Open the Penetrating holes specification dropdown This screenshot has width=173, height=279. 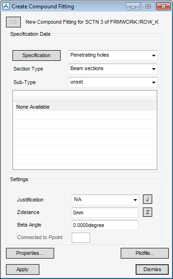click(113, 55)
